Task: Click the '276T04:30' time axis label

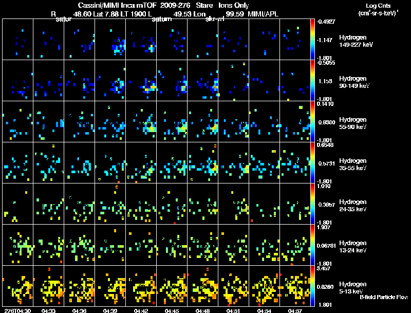Action: 17,310
